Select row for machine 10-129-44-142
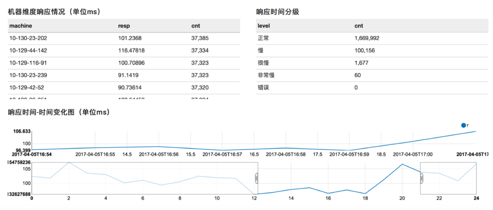 click(x=124, y=50)
